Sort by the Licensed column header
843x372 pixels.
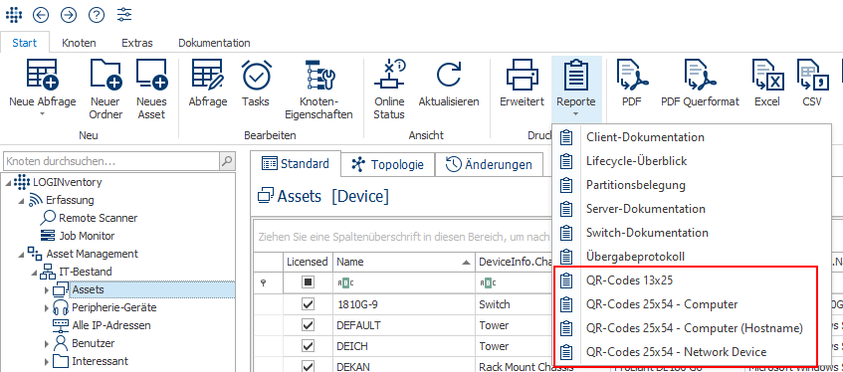pos(308,262)
